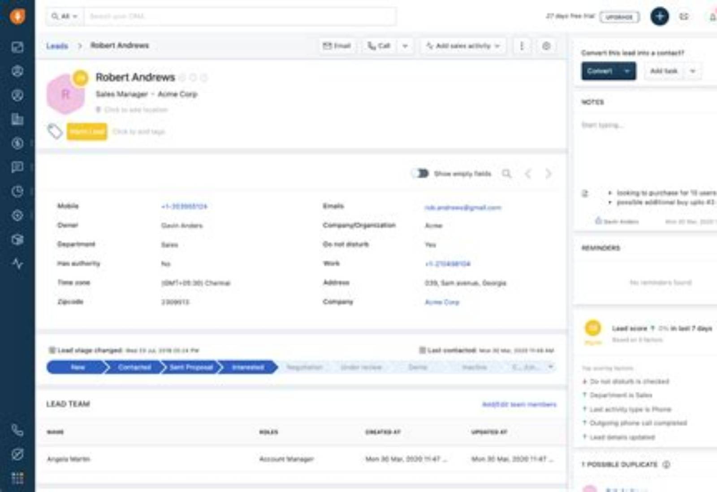The image size is (717, 492).
Task: Click the yellow lead score circle
Action: point(593,328)
